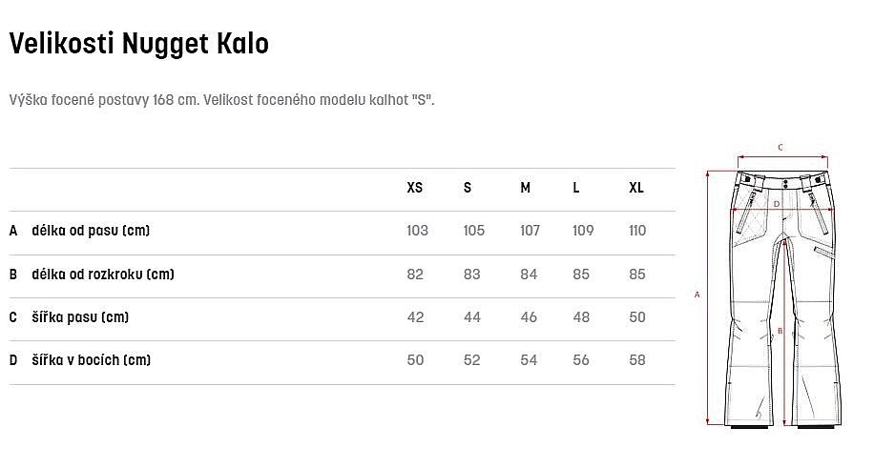
Task: Click the A length marker on diagram
Action: pyautogui.click(x=697, y=295)
